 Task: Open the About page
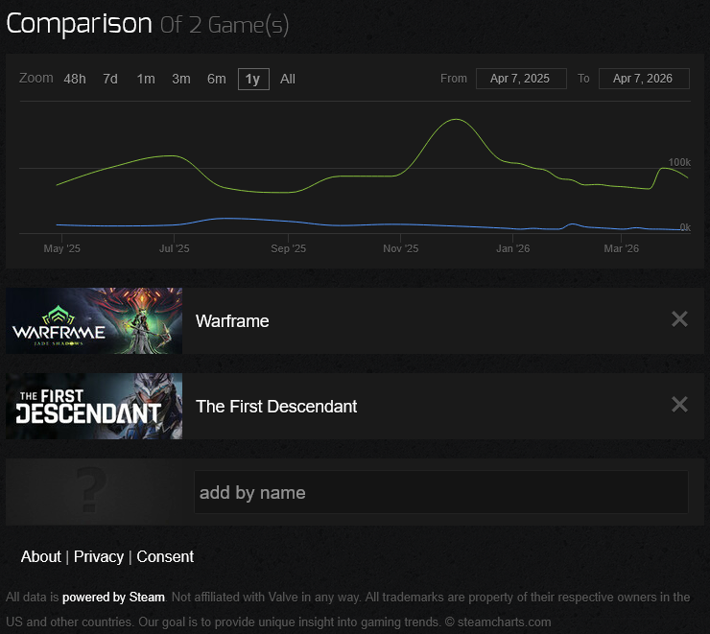click(x=40, y=556)
